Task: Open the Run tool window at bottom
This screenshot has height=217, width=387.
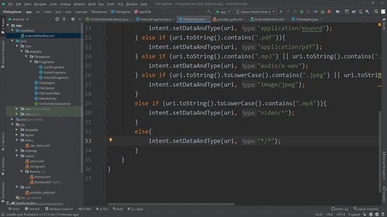Action: (102, 209)
